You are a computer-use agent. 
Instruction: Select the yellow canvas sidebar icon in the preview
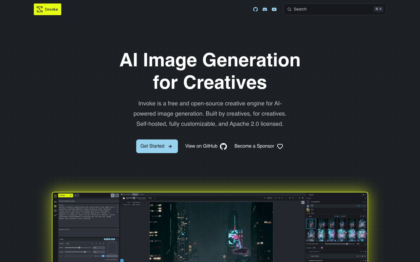(x=55, y=206)
